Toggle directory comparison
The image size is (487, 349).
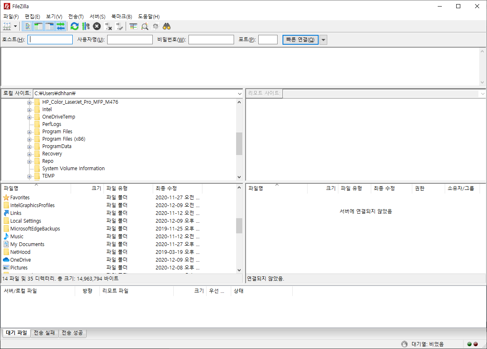coord(145,26)
